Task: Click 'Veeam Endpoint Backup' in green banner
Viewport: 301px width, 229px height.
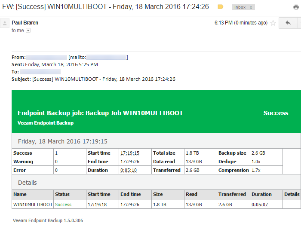Action: coord(46,123)
